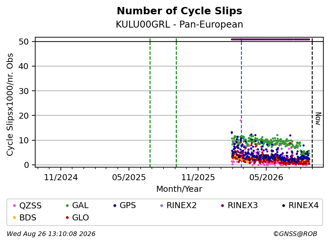Click the y-axis value 40
The height and width of the screenshot is (244, 330).
point(24,66)
